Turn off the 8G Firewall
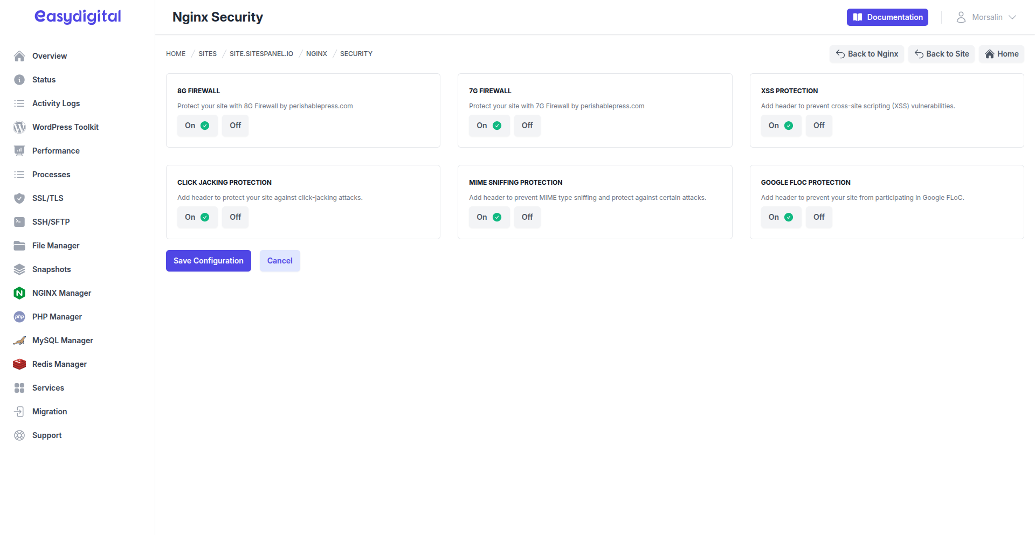 [235, 125]
